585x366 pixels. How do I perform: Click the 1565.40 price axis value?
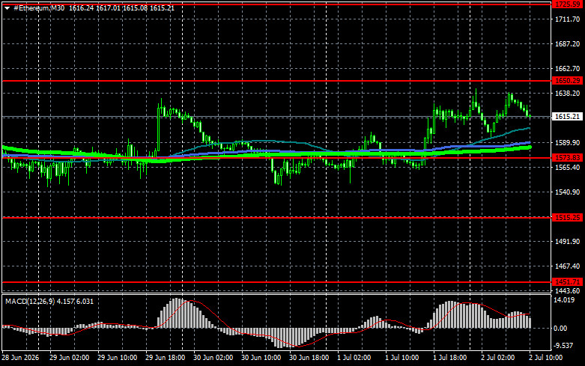568,168
